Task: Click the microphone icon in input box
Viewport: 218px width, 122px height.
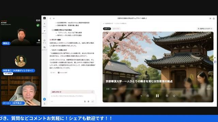Action: point(89,101)
